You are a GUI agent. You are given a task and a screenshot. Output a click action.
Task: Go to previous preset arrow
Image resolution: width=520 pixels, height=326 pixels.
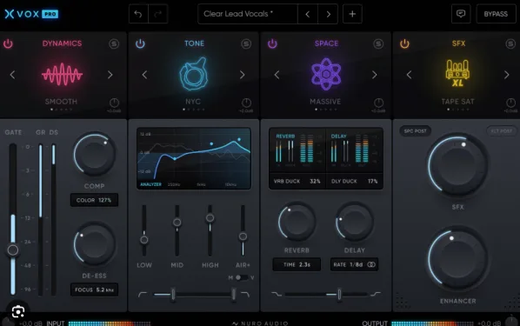tap(308, 14)
